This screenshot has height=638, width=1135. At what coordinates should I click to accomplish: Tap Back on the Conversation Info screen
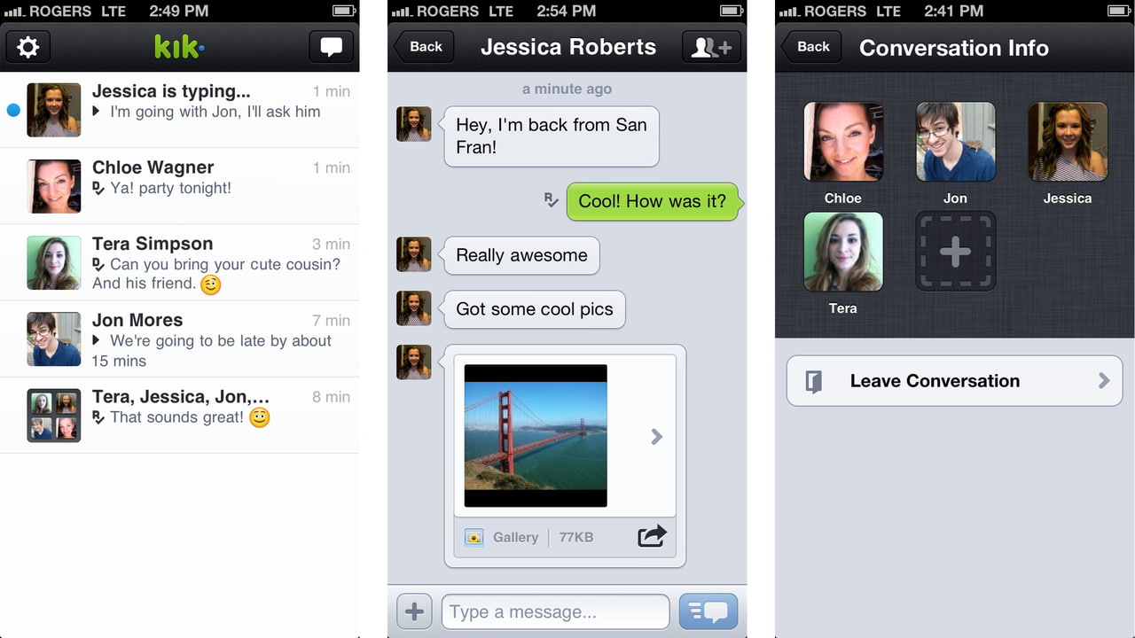coord(810,46)
